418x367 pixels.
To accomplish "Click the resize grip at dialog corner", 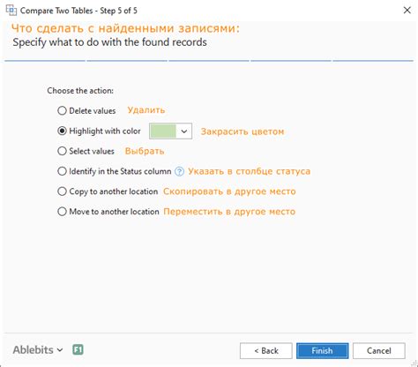I will pyautogui.click(x=414, y=363).
